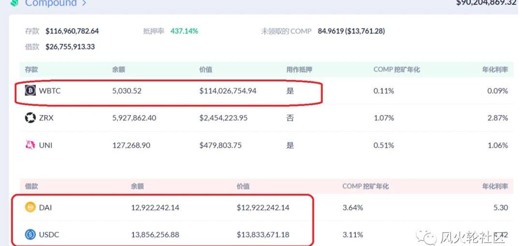Image resolution: width=522 pixels, height=246 pixels.
Task: Click WBTC value $114,026,754.94
Action: 228,91
